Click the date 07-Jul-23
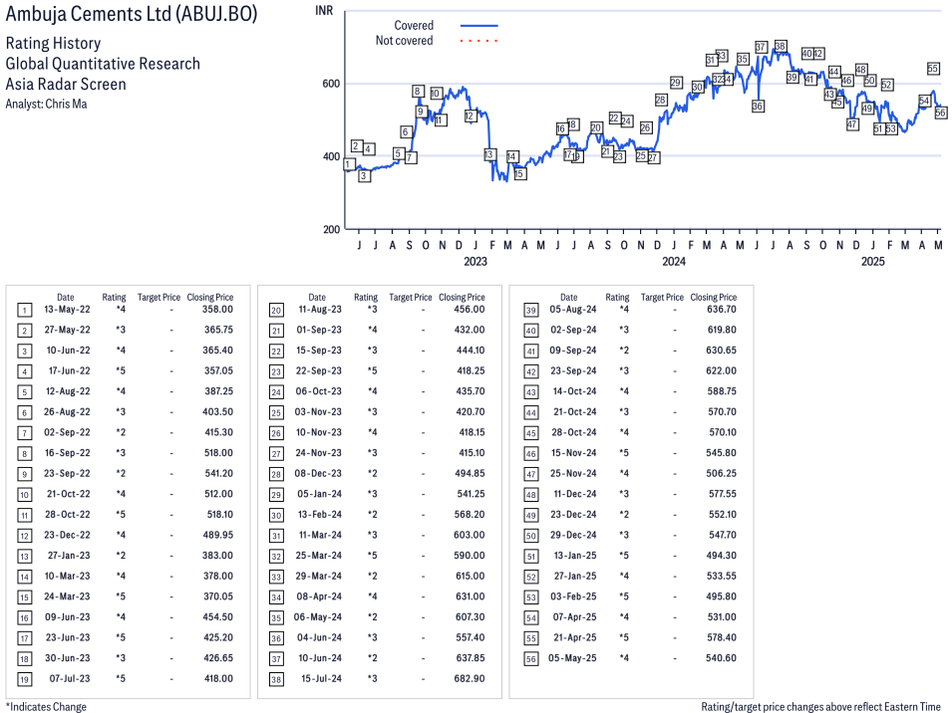Image resolution: width=952 pixels, height=713 pixels. [70, 678]
